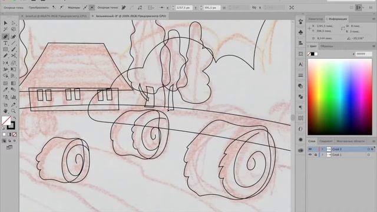
Task: Select the Line Segment tool
Action: pos(14,43)
